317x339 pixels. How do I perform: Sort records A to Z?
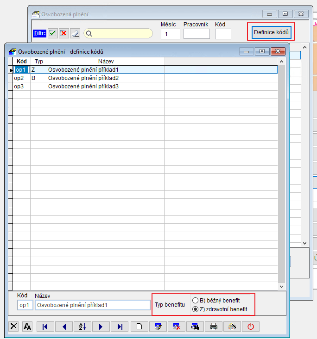point(82,326)
